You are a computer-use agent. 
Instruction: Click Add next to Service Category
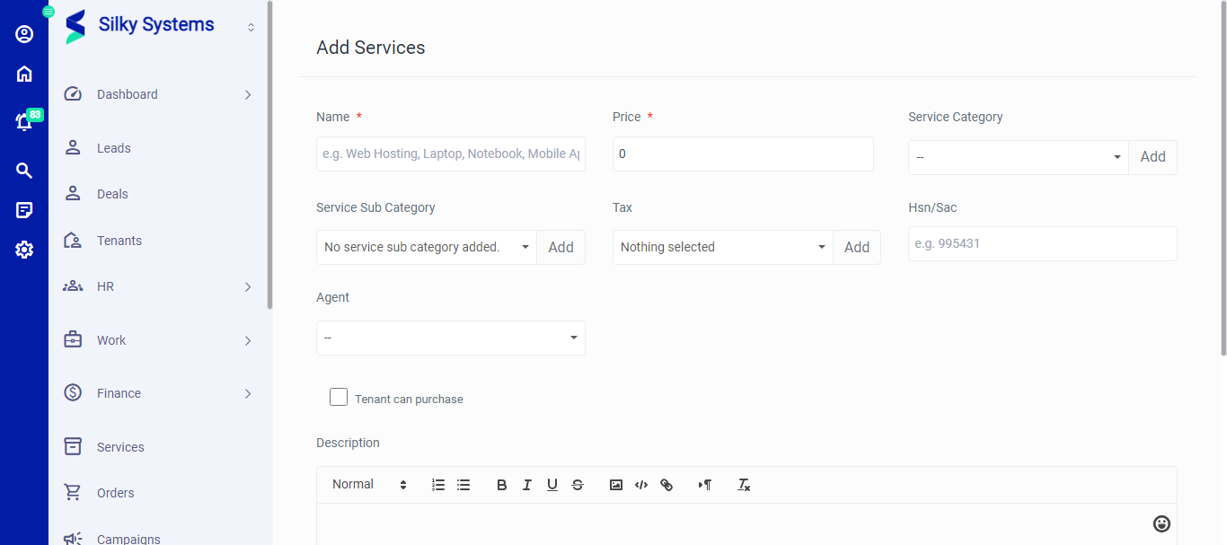point(1153,157)
